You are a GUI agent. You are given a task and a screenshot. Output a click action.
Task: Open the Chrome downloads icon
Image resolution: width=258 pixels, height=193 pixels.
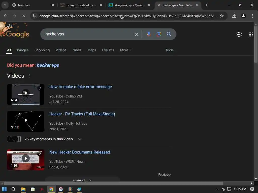click(x=234, y=16)
